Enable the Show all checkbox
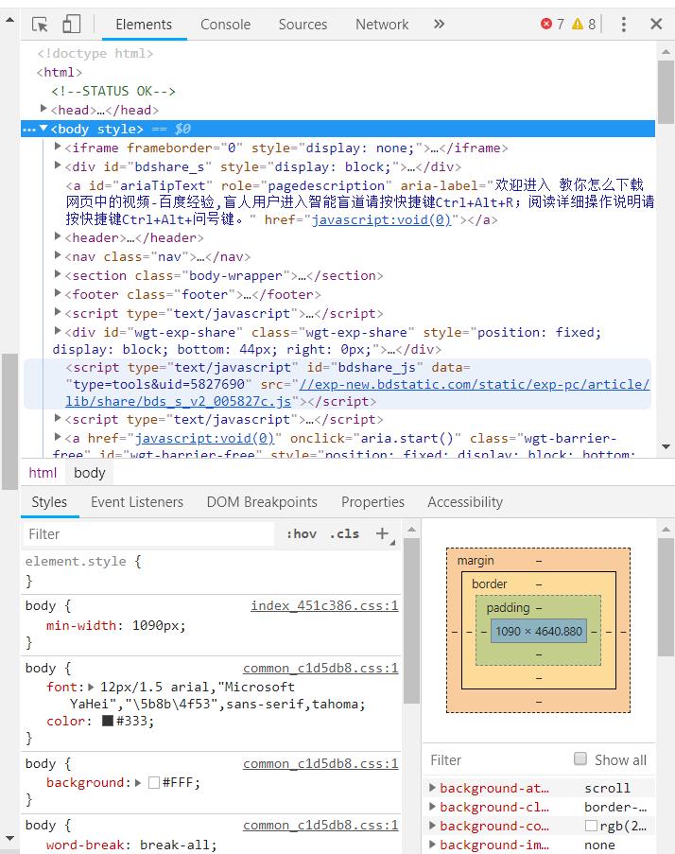 point(580,758)
